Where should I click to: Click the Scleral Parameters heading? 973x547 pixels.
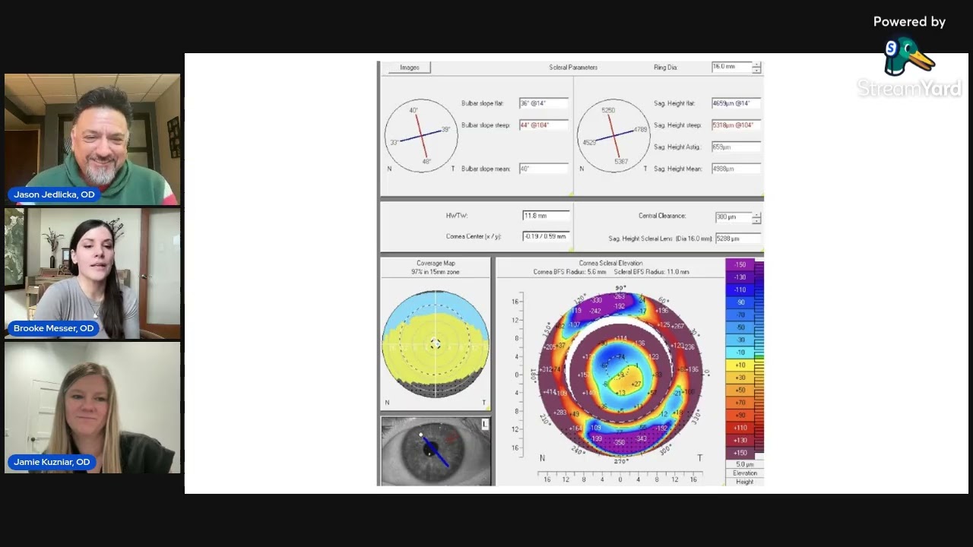click(x=573, y=68)
